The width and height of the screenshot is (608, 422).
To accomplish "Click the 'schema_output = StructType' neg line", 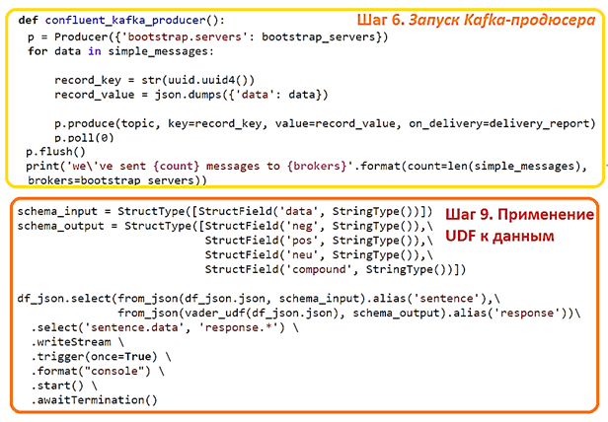I will tap(225, 226).
